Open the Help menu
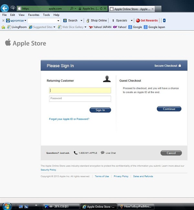Screen dimensions: 194x210 click(56, 15)
